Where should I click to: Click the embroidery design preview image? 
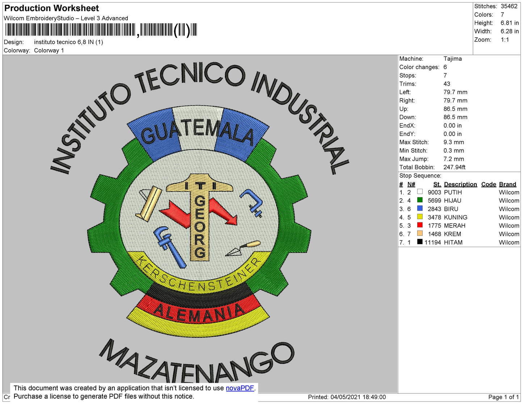[x=200, y=223]
